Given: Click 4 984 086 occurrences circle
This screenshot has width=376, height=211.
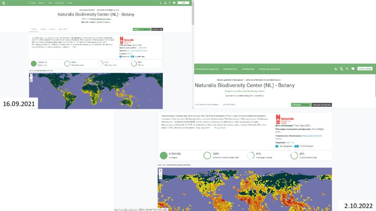Looking at the screenshot, I should tap(163, 155).
